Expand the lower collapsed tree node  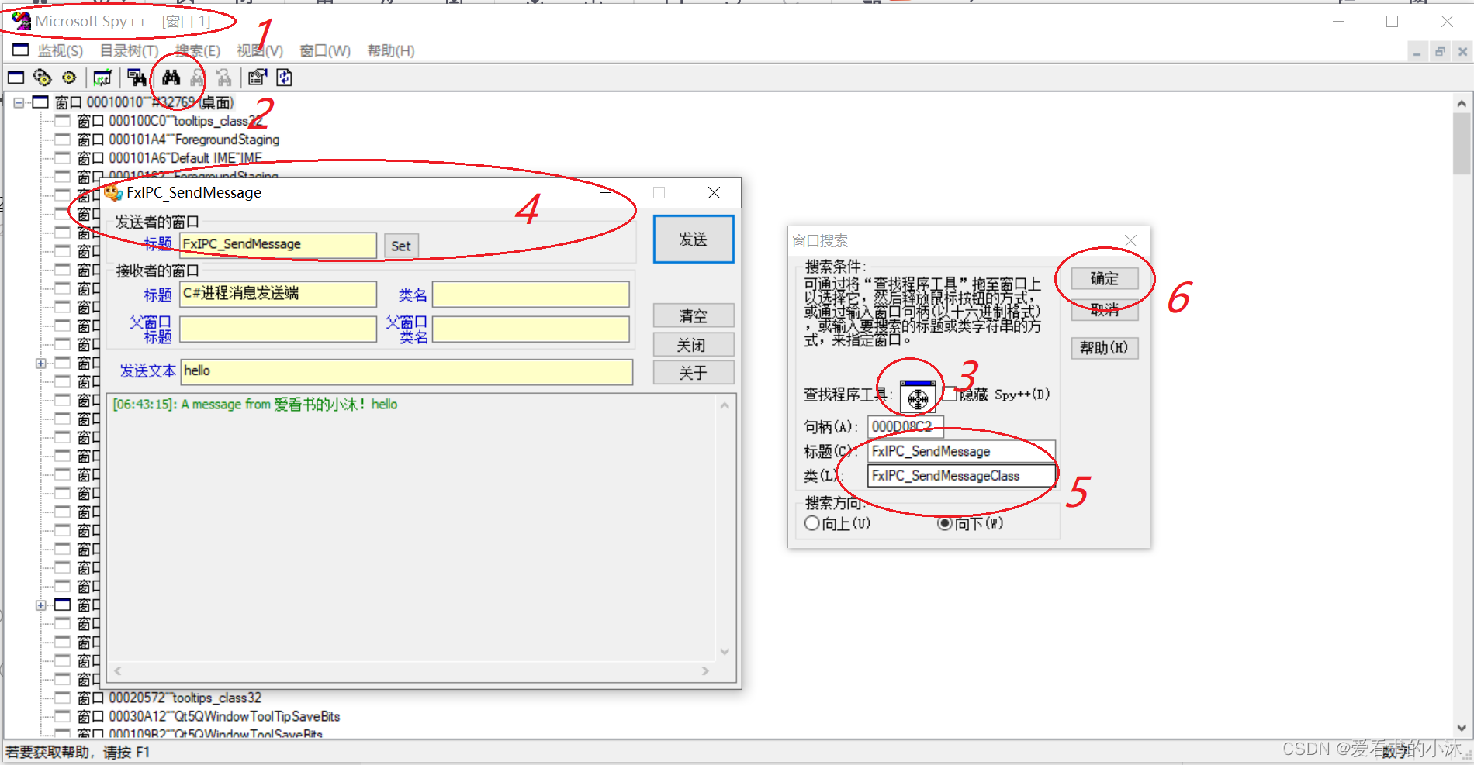click(x=40, y=605)
